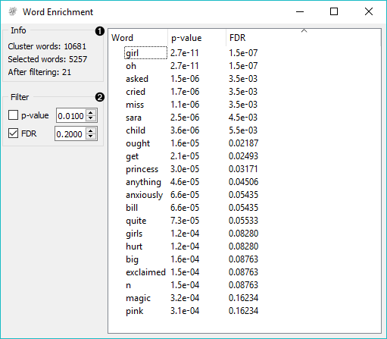Click the Word Enrichment app icon in title bar
Screen dimensions: 387x339
pos(13,11)
